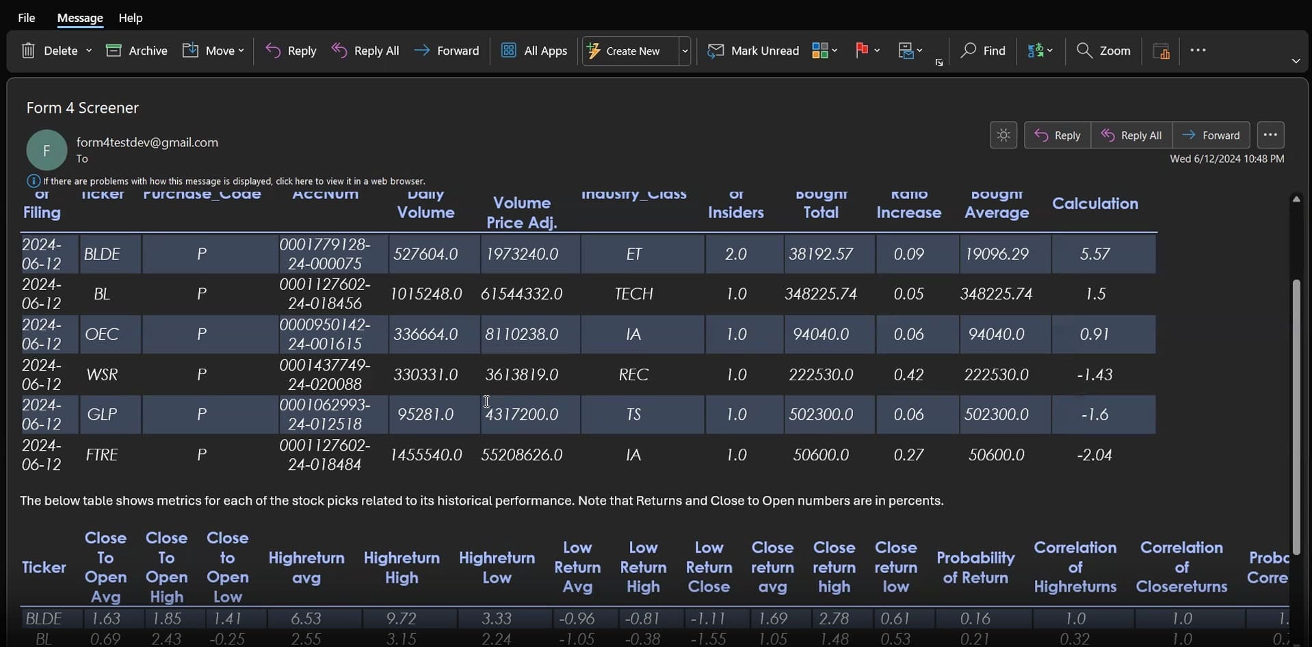This screenshot has width=1312, height=647.
Task: Click the sender avatar circle 'F'
Action: (47, 150)
